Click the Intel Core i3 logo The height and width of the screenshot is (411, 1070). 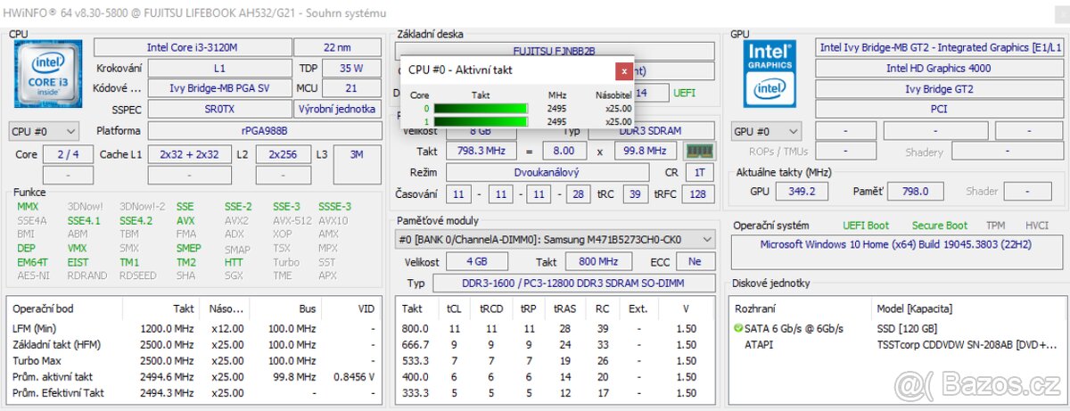(x=48, y=74)
